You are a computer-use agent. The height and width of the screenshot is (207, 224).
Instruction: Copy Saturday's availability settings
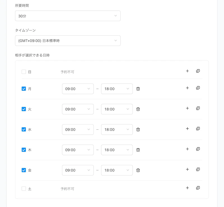198,187
